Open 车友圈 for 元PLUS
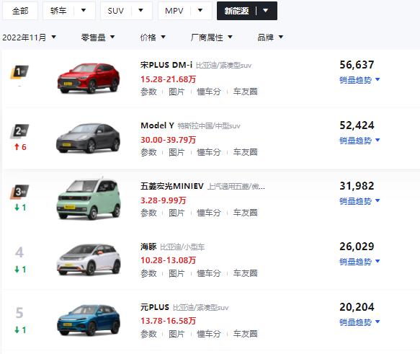 246,334
